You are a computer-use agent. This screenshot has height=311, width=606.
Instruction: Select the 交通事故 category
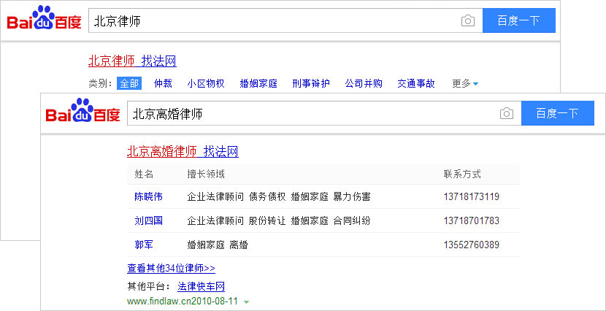(x=416, y=83)
